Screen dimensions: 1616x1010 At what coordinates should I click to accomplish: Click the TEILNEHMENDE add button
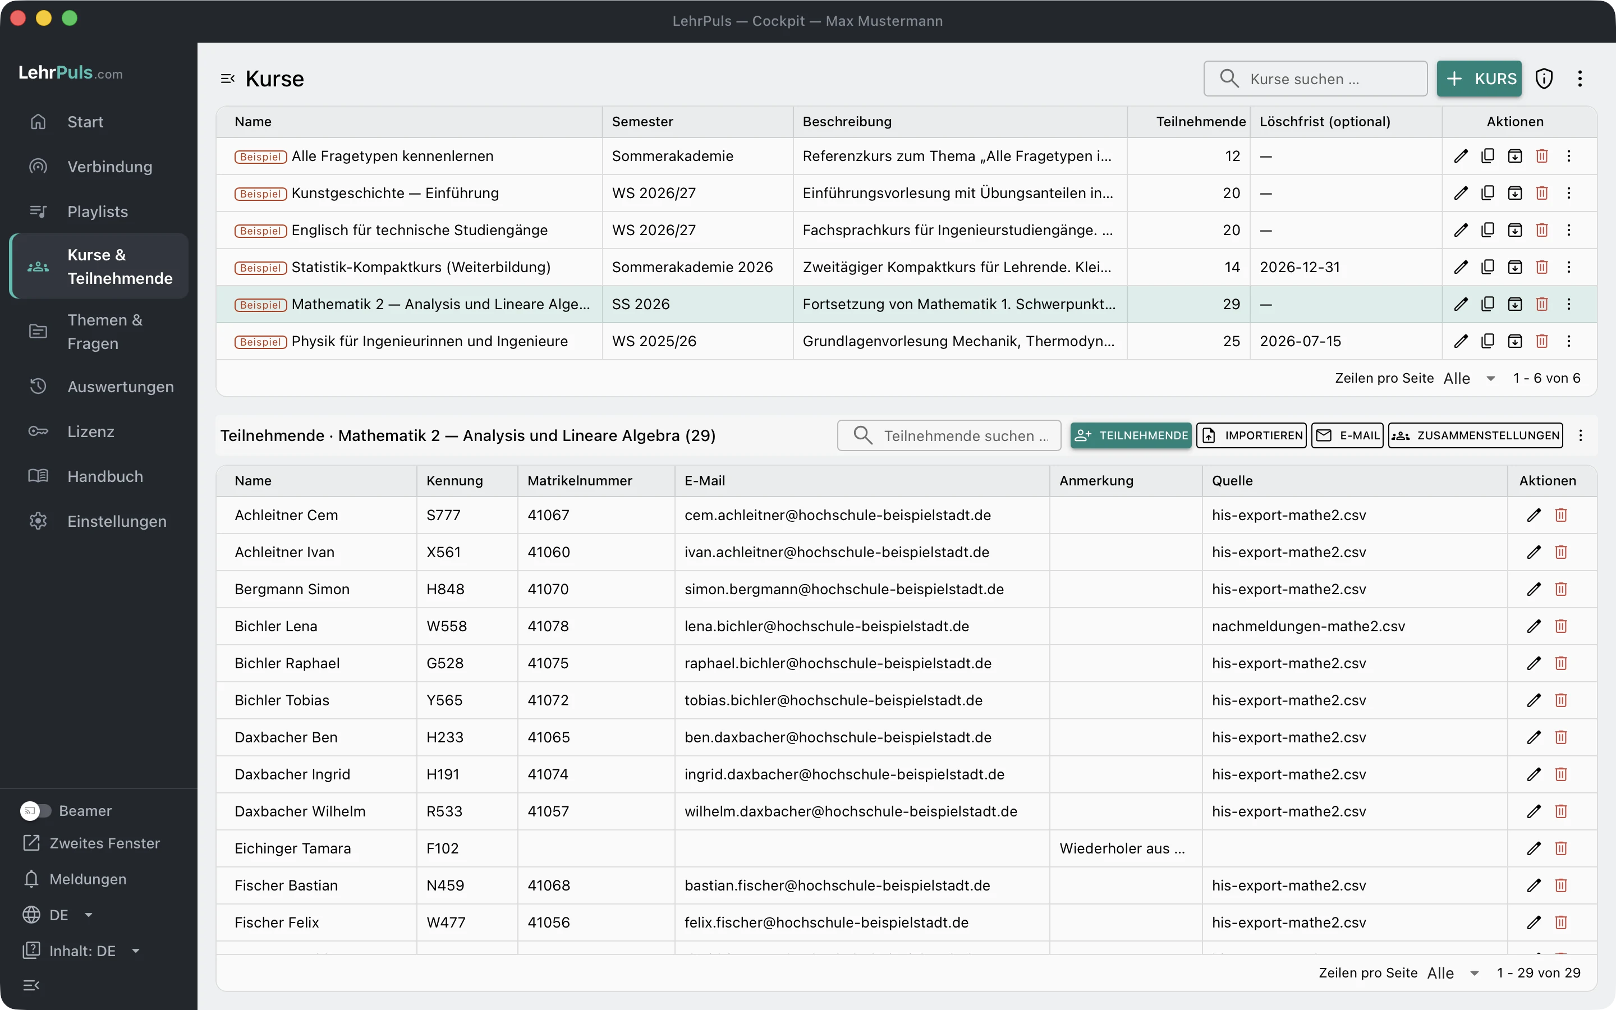1131,435
